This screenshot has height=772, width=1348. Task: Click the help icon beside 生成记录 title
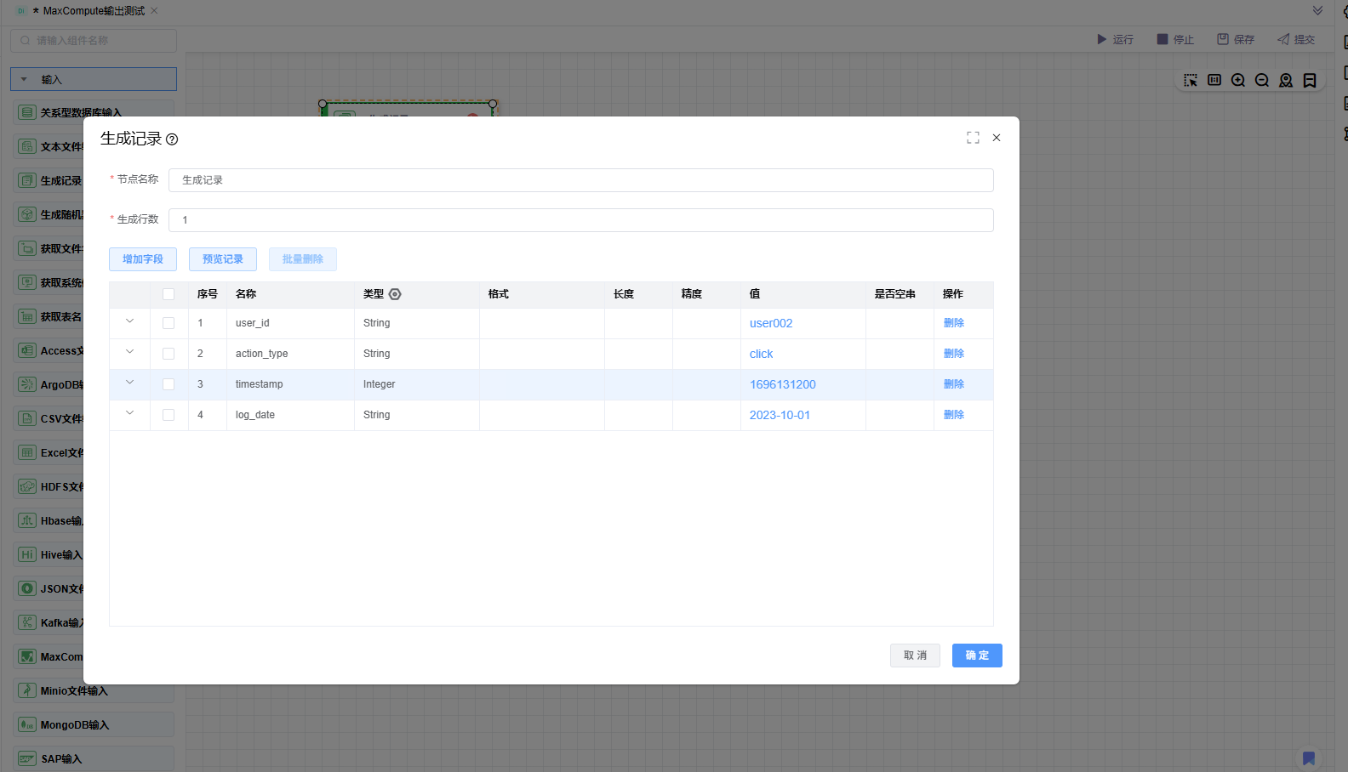click(x=172, y=139)
